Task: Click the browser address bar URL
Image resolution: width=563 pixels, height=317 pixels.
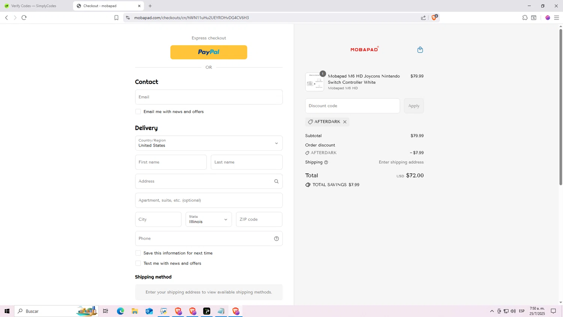Action: click(x=191, y=18)
